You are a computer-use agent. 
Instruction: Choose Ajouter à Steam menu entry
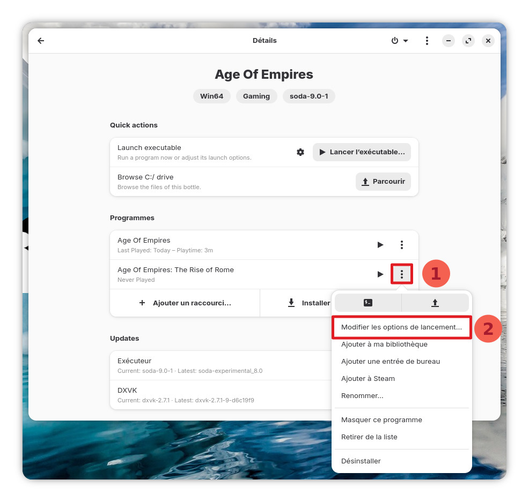(x=368, y=379)
